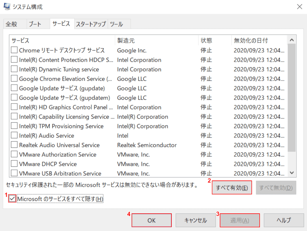Tick the VMware DHCP Service checkbox
The height and width of the screenshot is (231, 307).
click(14, 164)
